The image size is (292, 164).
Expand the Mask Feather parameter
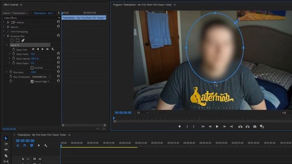coord(10,54)
